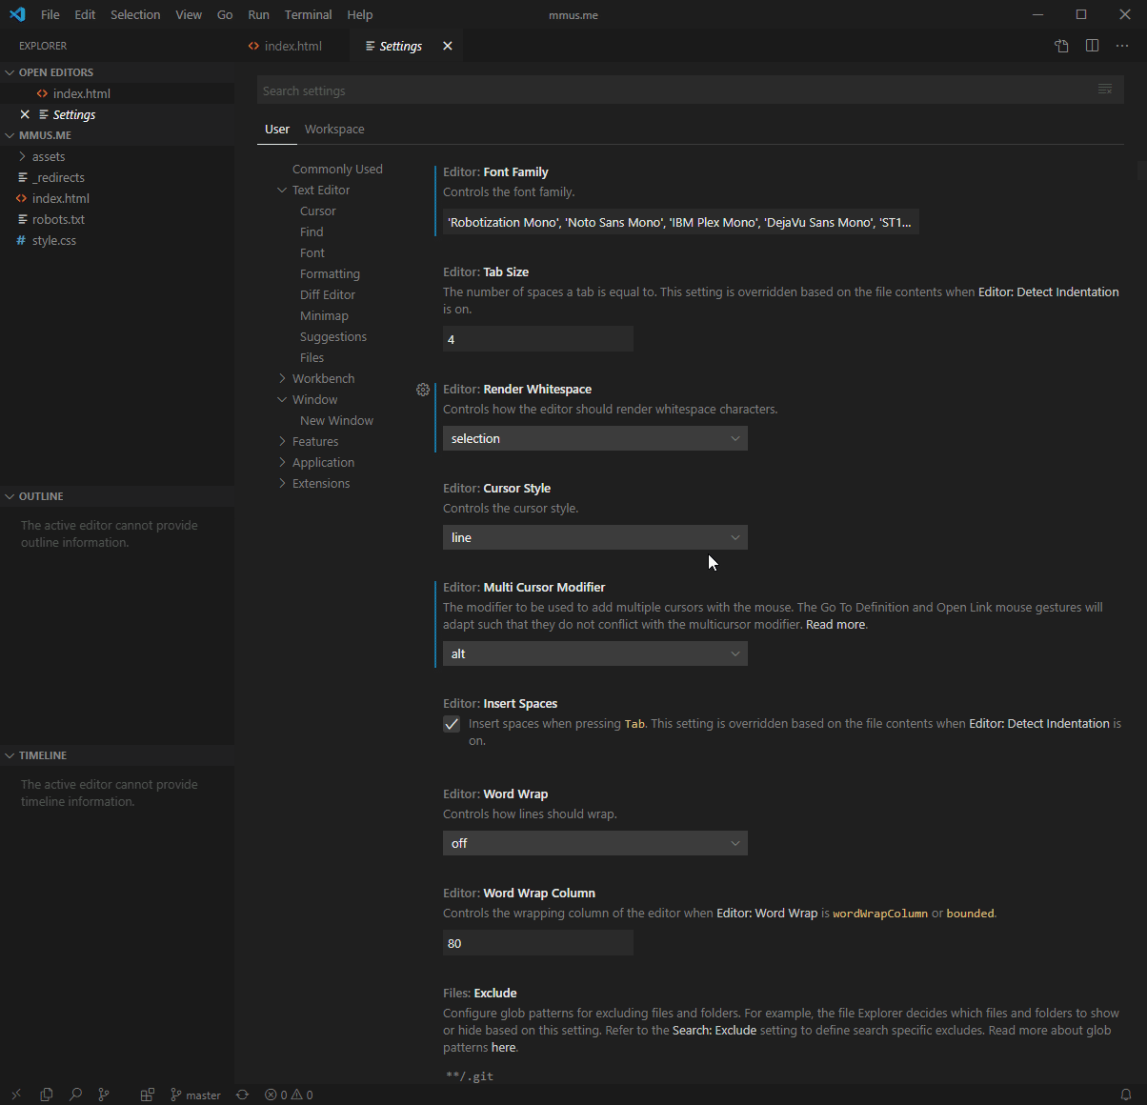Open the Go menu
Image resolution: width=1147 pixels, height=1105 pixels.
225,14
